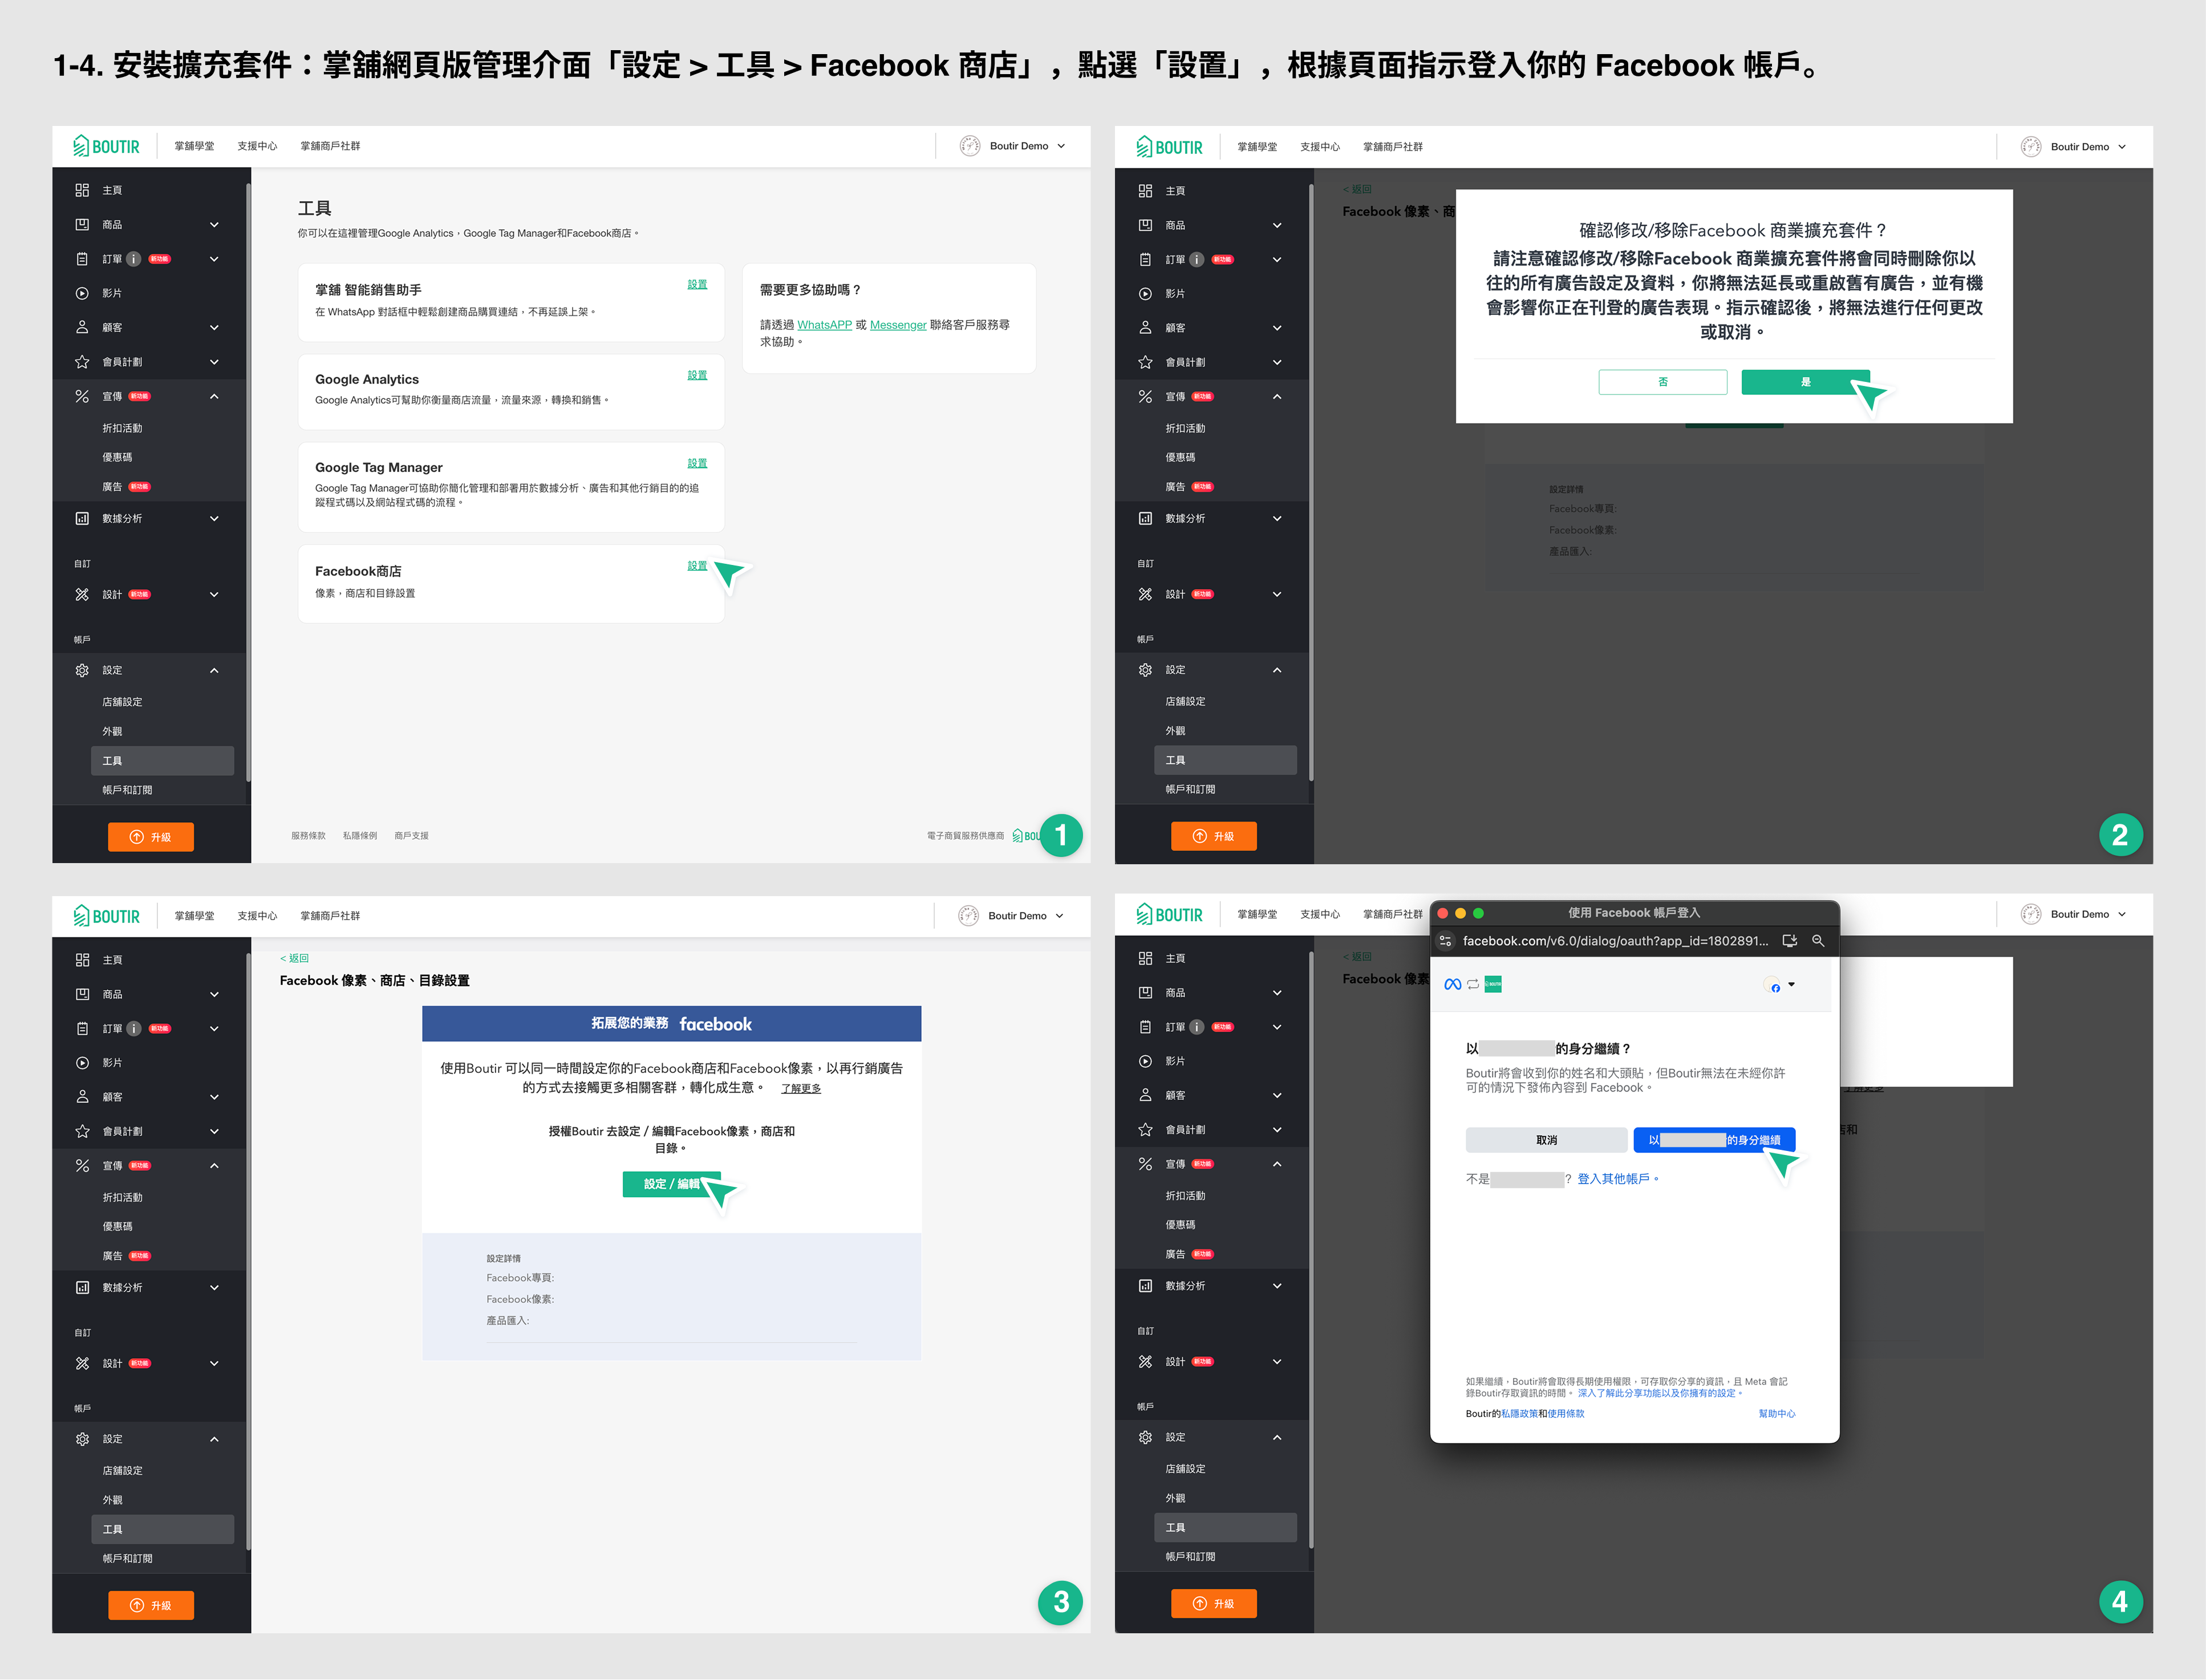The width and height of the screenshot is (2206, 1680).
Task: Collapse the 設定 chevron in screenshot 3 sidebar
Action: pyautogui.click(x=214, y=1439)
